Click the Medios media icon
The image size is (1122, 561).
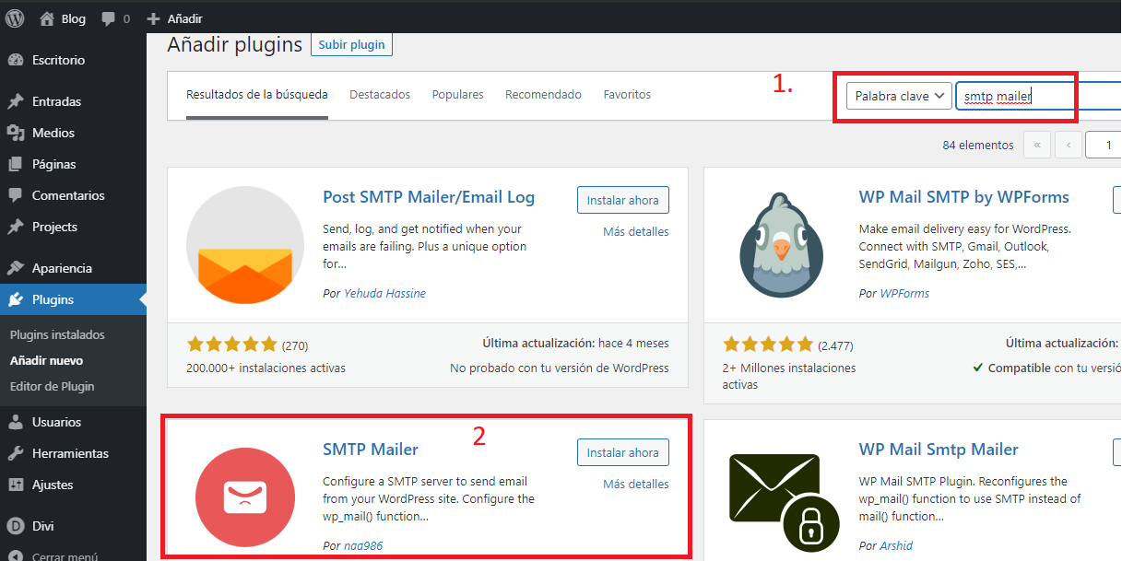pyautogui.click(x=16, y=133)
